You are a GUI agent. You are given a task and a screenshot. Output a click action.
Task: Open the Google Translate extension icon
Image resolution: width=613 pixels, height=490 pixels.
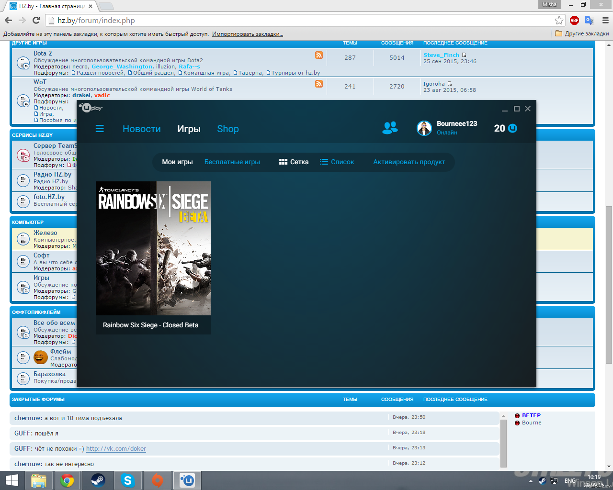click(590, 20)
